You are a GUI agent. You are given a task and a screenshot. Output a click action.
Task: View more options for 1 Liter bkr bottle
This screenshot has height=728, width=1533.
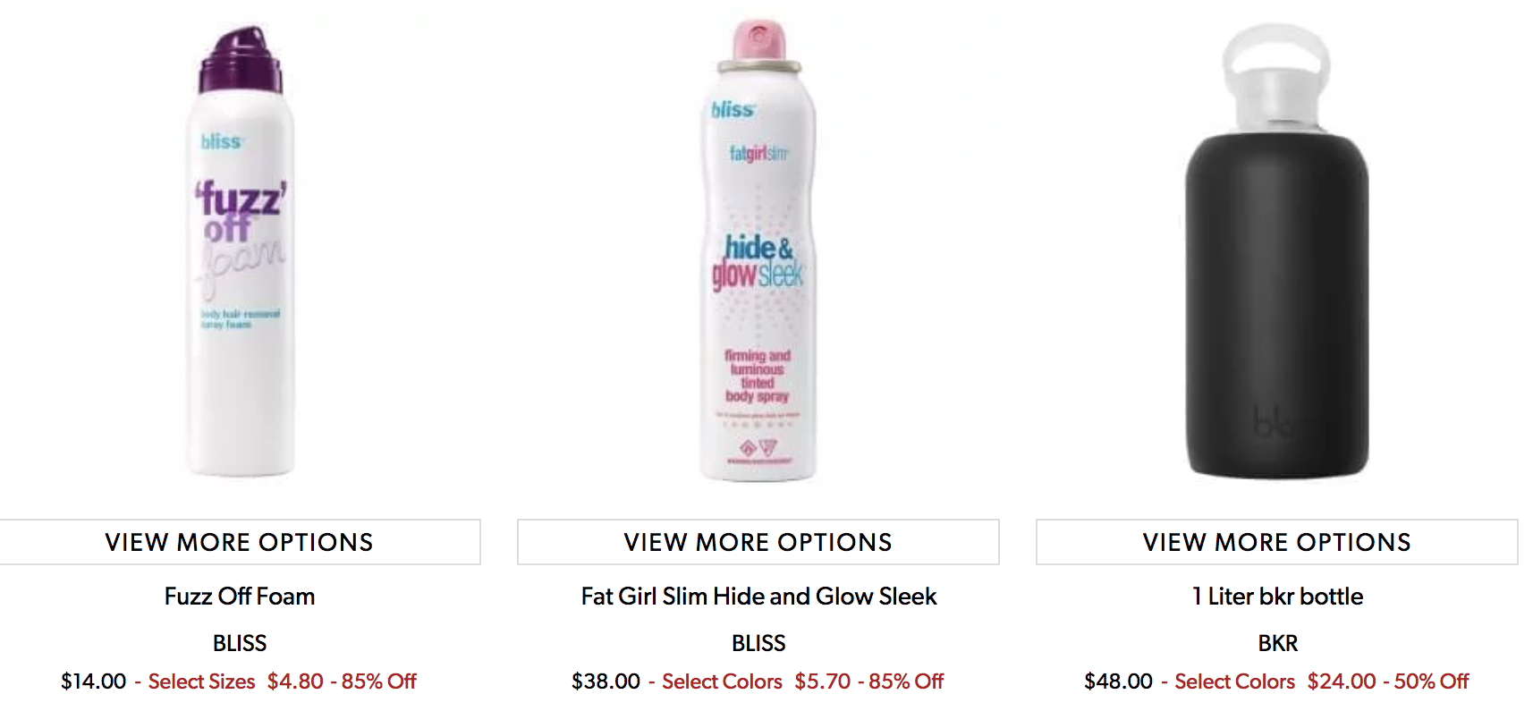[x=1277, y=542]
